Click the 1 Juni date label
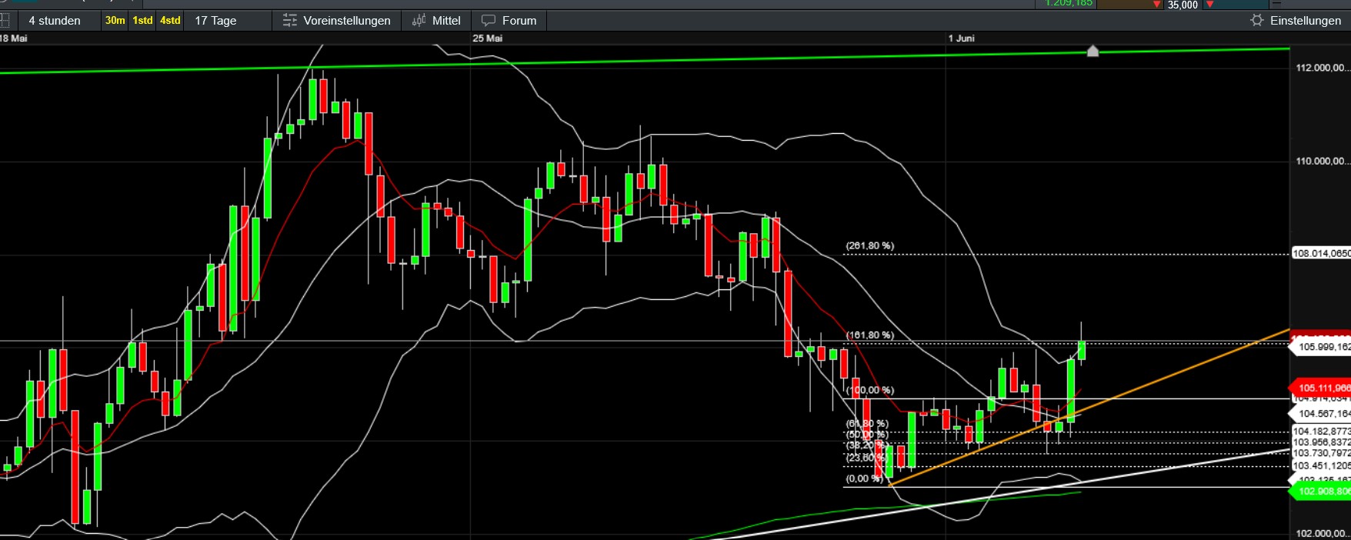1351x540 pixels. [961, 38]
